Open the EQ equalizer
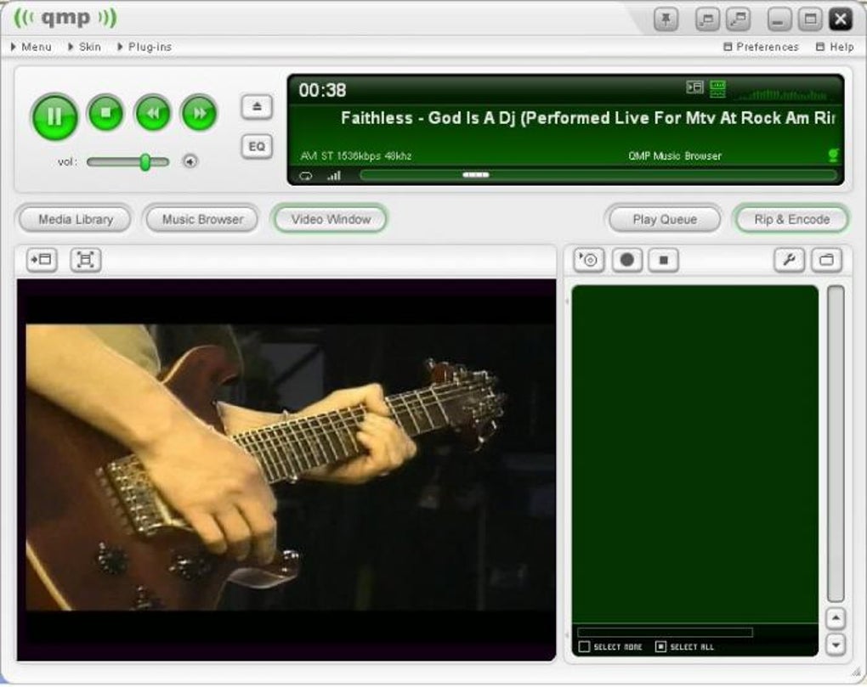Screen dimensions: 867x687 point(257,147)
